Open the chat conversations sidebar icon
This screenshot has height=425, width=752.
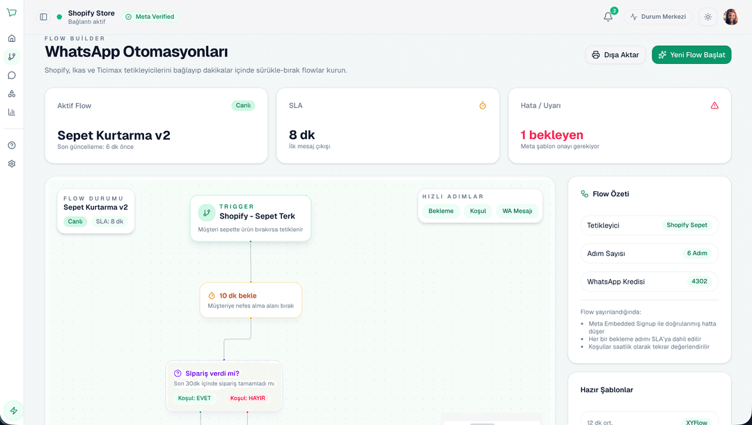[x=10, y=75]
